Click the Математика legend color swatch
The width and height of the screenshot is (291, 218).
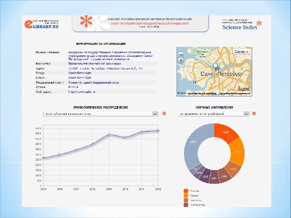tap(186, 205)
